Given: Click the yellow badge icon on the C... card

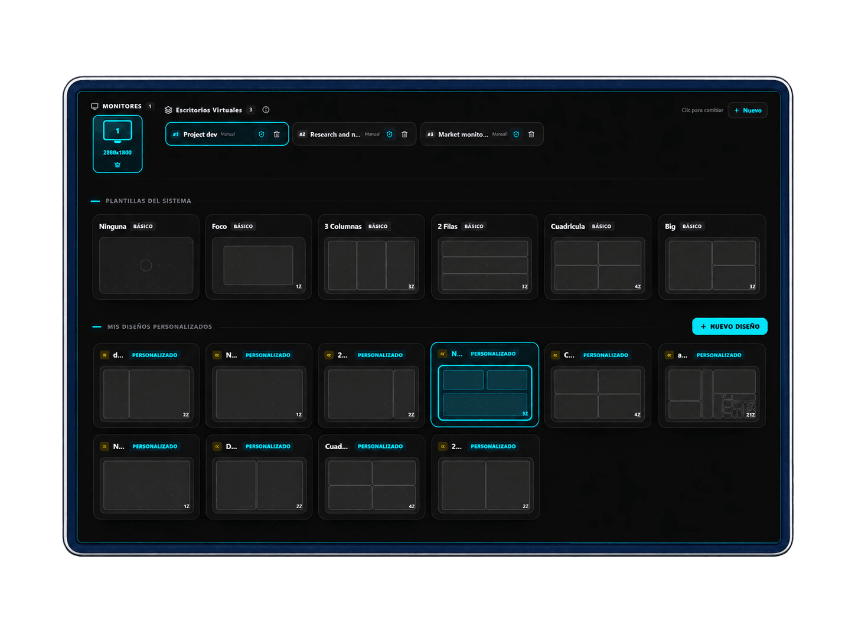Looking at the screenshot, I should click(555, 355).
